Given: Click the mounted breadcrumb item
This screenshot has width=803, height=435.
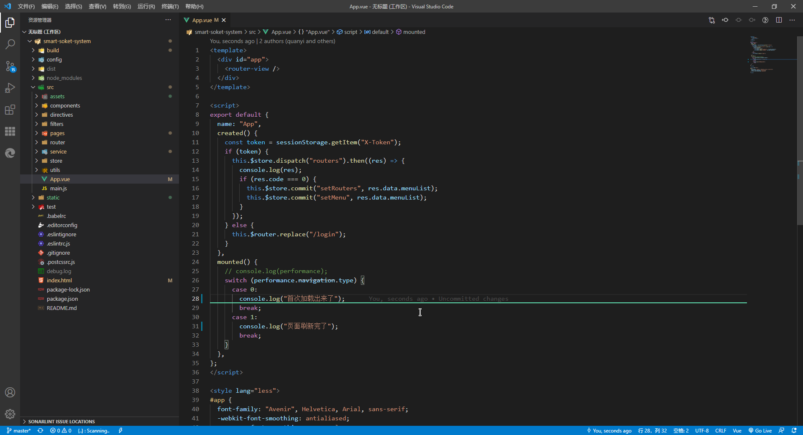Looking at the screenshot, I should 411,32.
